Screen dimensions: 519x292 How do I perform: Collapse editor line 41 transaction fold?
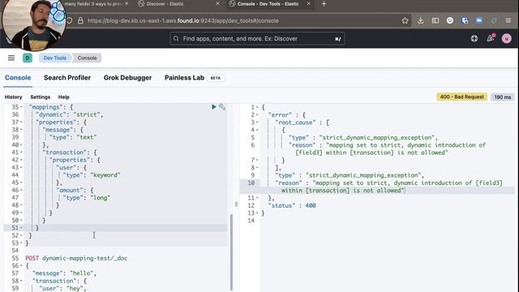pyautogui.click(x=22, y=152)
